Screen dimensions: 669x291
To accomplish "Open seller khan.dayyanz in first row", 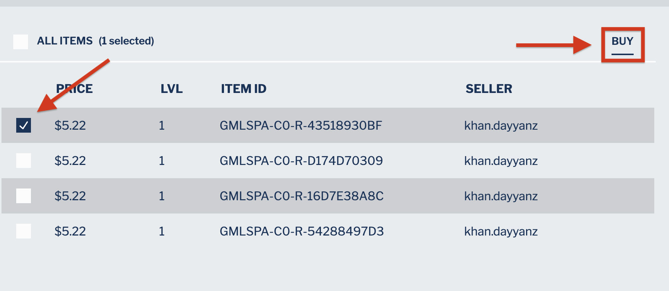I will (x=501, y=126).
